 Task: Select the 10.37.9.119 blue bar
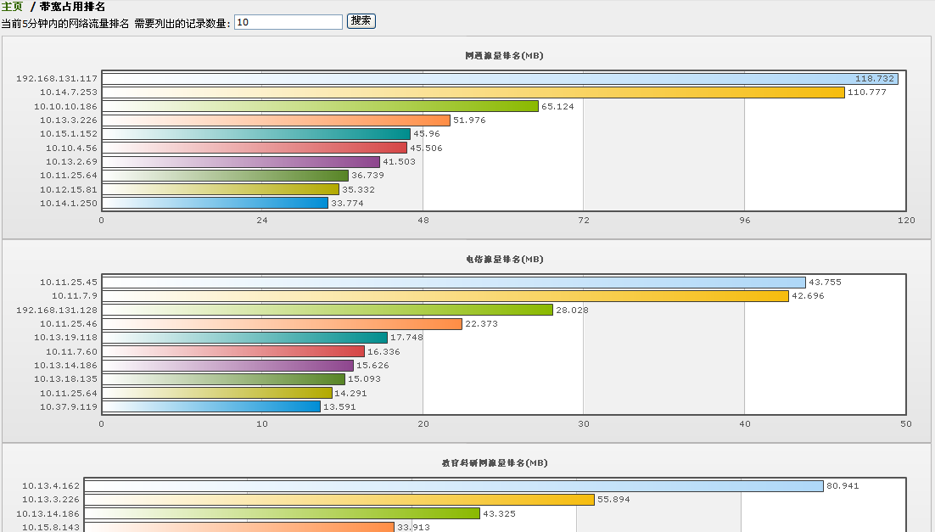pyautogui.click(x=210, y=407)
